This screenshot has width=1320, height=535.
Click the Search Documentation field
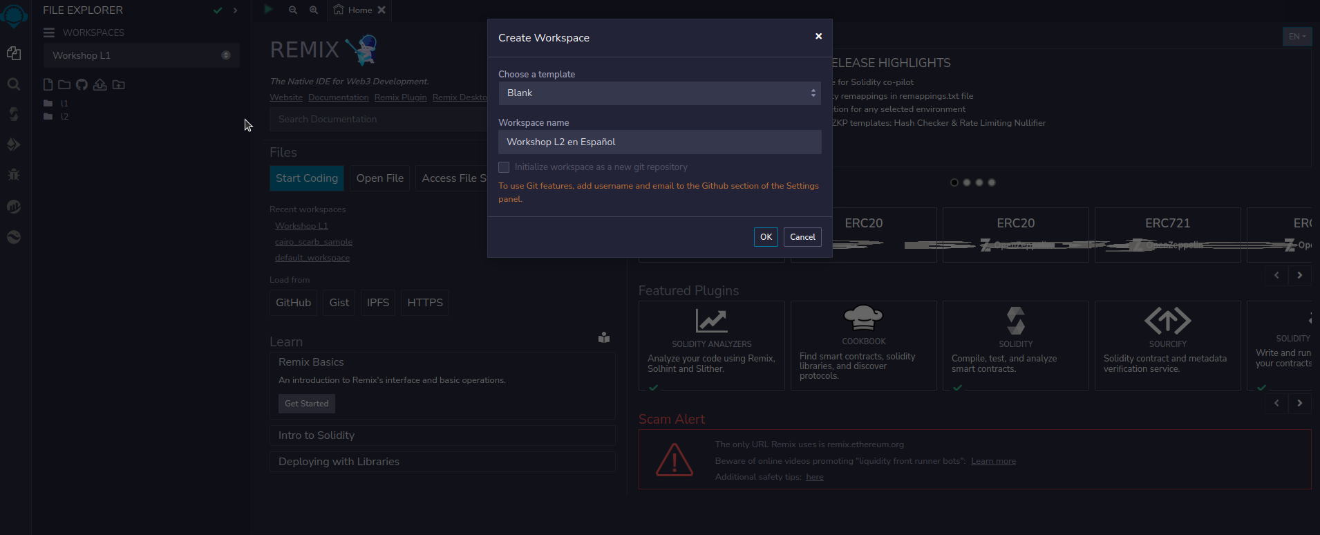379,119
